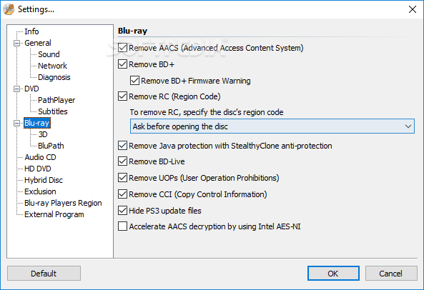Open External Program settings
The image size is (424, 290).
[x=54, y=214]
